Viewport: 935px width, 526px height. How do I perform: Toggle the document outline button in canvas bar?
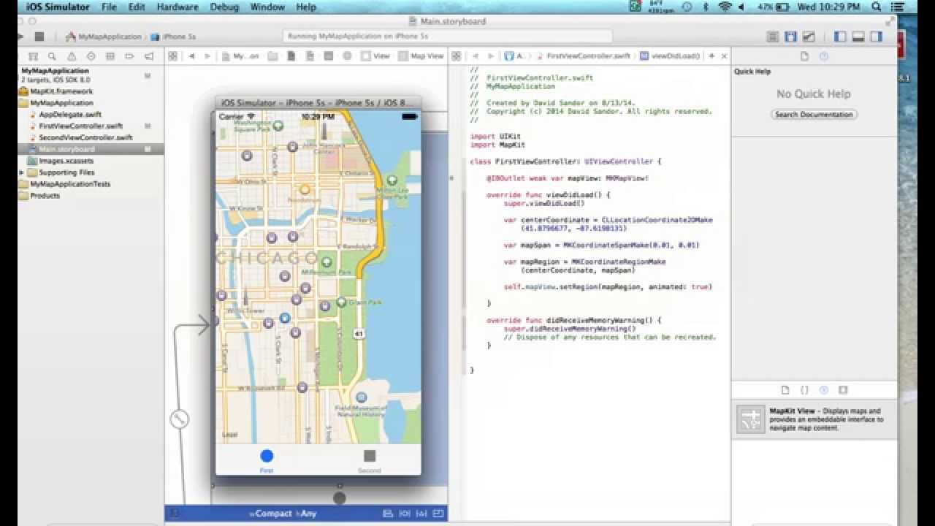tap(175, 514)
